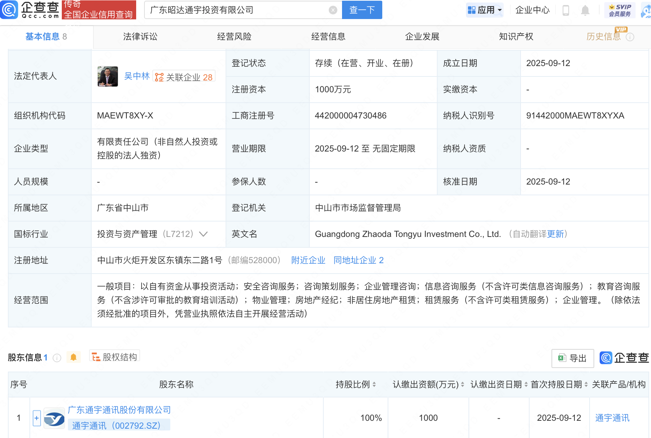Select the 100% shareholding value
The height and width of the screenshot is (438, 651).
point(371,418)
